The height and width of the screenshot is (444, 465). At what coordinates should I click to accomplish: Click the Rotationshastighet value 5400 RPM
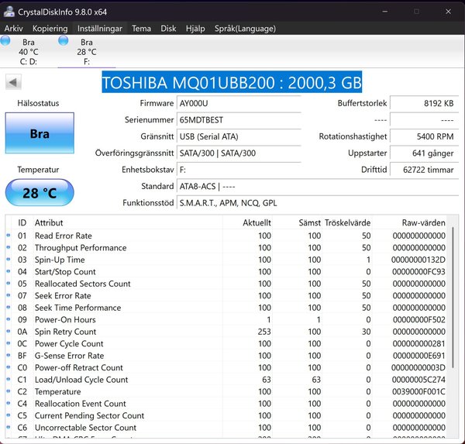[x=425, y=136]
